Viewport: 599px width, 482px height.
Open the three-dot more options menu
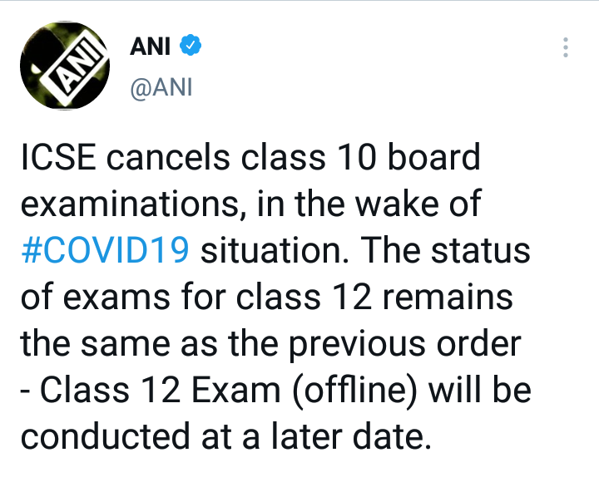(565, 47)
